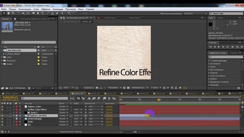The width and height of the screenshot is (244, 137).
Task: Select the Brush tool
Action: pyautogui.click(x=48, y=13)
